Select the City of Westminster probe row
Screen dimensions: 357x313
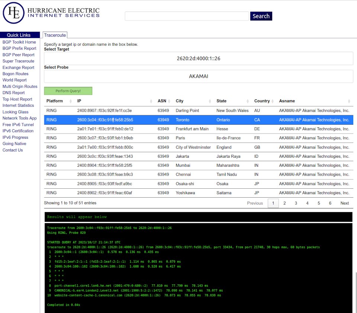(x=199, y=147)
